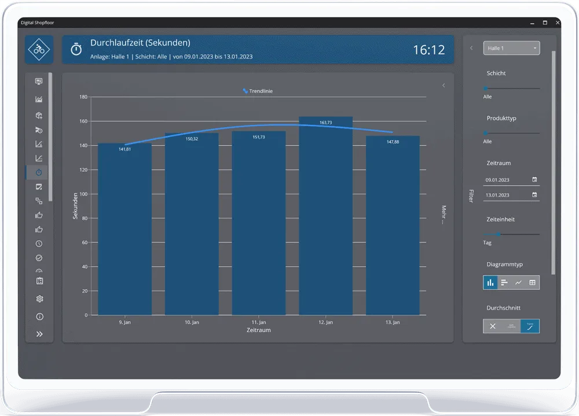Image resolution: width=579 pixels, height=416 pixels.
Task: Click line chart icon directly above the stopwatch
Action: point(39,159)
